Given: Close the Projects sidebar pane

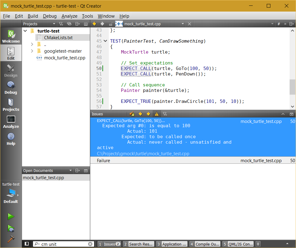Looking at the screenshot, I should (x=86, y=24).
